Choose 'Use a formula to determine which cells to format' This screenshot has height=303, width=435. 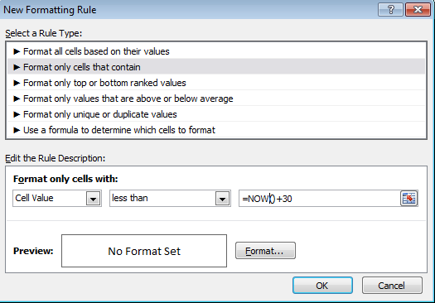216,130
